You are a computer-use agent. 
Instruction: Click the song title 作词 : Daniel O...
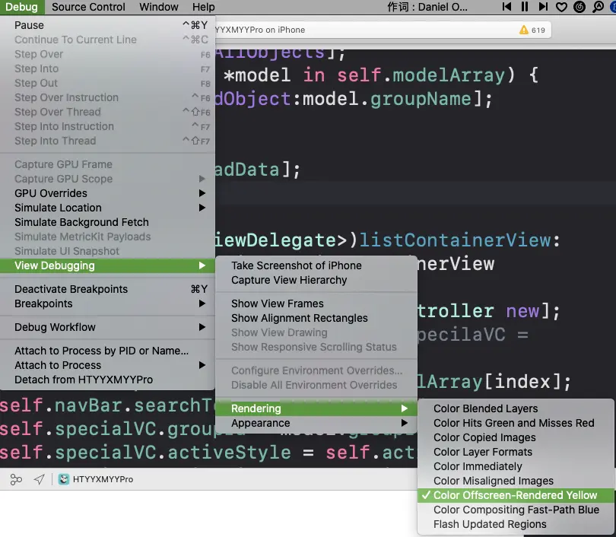pos(427,7)
